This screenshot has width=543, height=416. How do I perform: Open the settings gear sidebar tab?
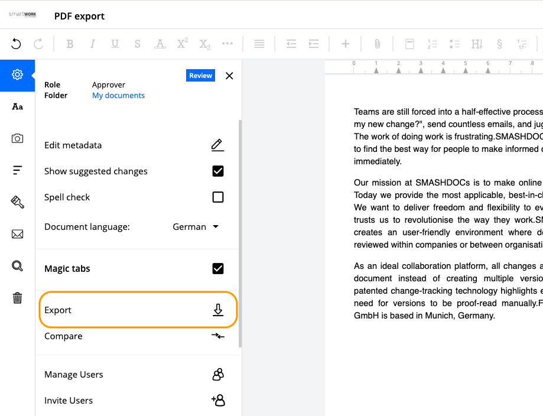(x=17, y=74)
